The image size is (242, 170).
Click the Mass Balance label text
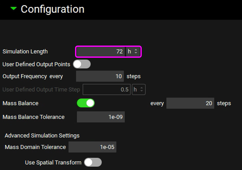20,103
